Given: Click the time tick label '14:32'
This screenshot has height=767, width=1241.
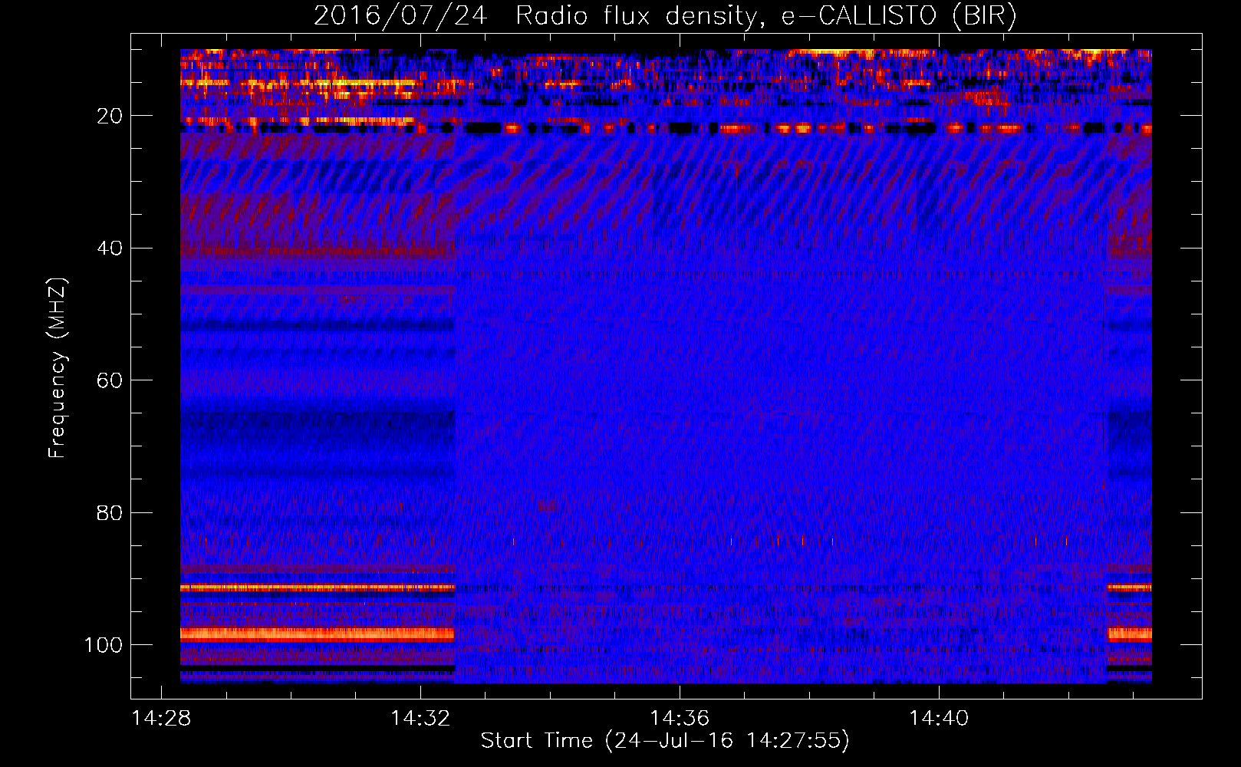Looking at the screenshot, I should pos(420,719).
